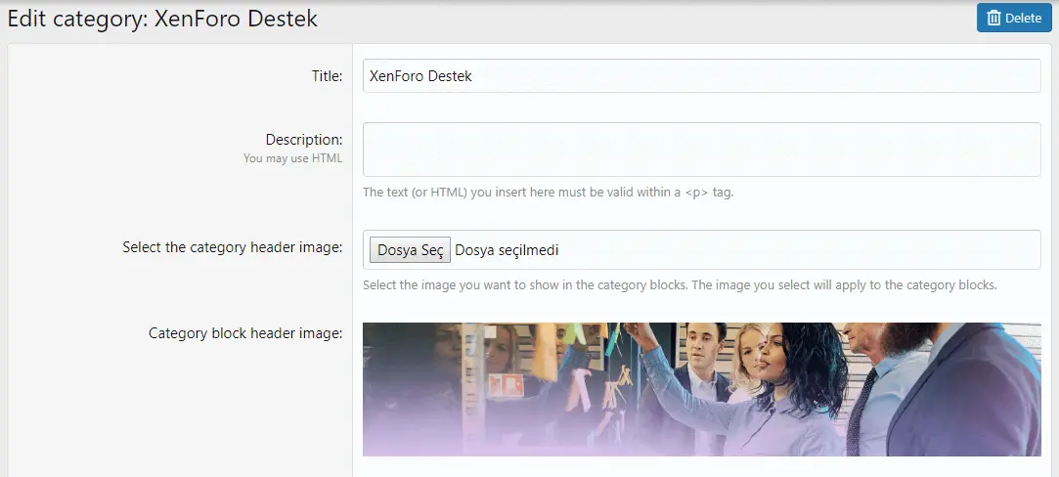The image size is (1059, 477).
Task: Click the "Category block header image:" label
Action: [245, 333]
